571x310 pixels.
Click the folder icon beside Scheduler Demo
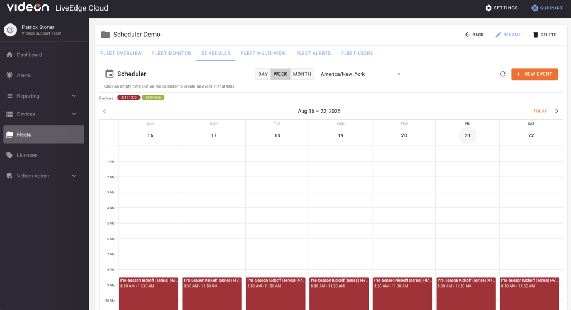[105, 35]
